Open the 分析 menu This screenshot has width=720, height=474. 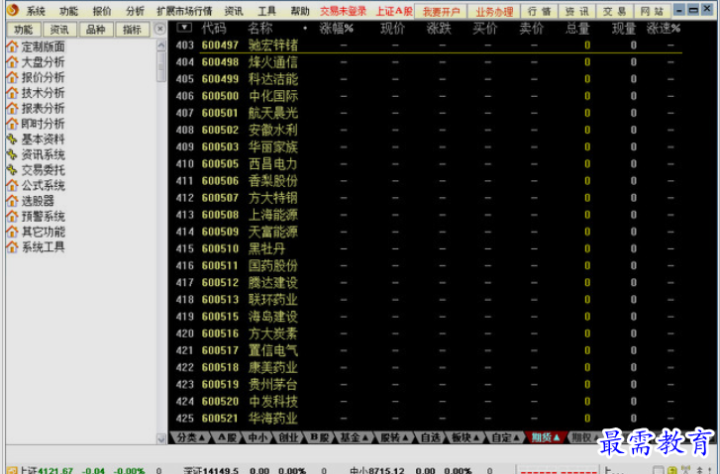[135, 11]
